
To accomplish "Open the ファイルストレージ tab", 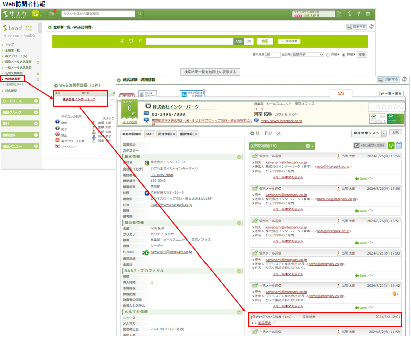I will pos(147,94).
